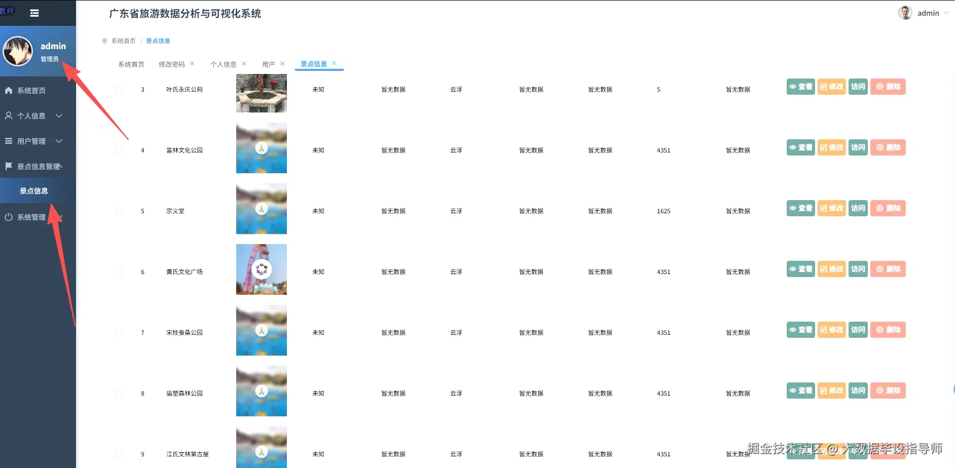The image size is (955, 468).
Task: Click the location pin icon in the breadcrumb
Action: (x=104, y=41)
